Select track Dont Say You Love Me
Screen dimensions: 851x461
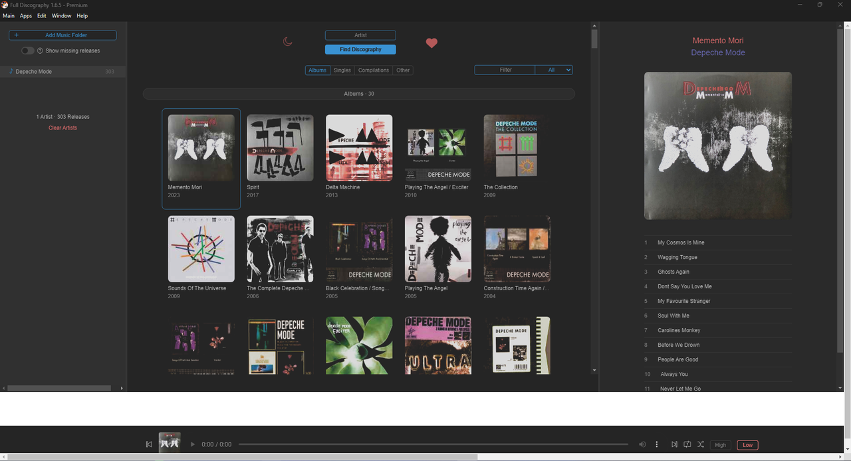(x=718, y=286)
